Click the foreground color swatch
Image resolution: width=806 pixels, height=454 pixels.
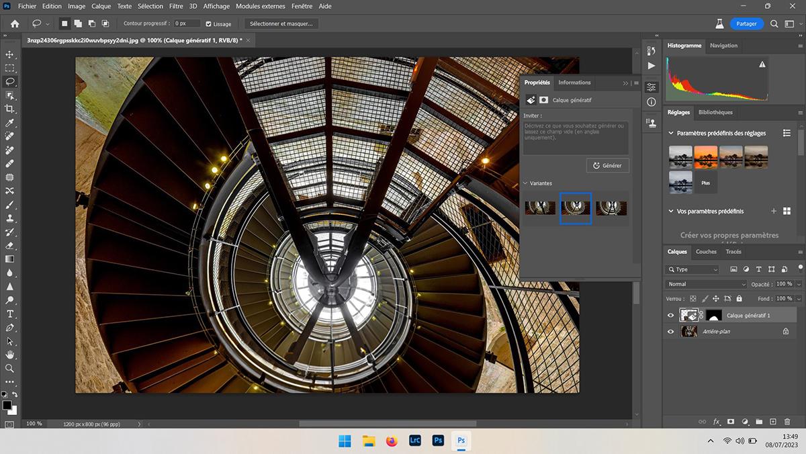click(x=7, y=406)
